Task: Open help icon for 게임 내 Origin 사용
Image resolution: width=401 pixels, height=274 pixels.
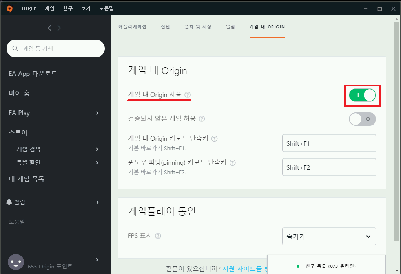Action: tap(188, 95)
